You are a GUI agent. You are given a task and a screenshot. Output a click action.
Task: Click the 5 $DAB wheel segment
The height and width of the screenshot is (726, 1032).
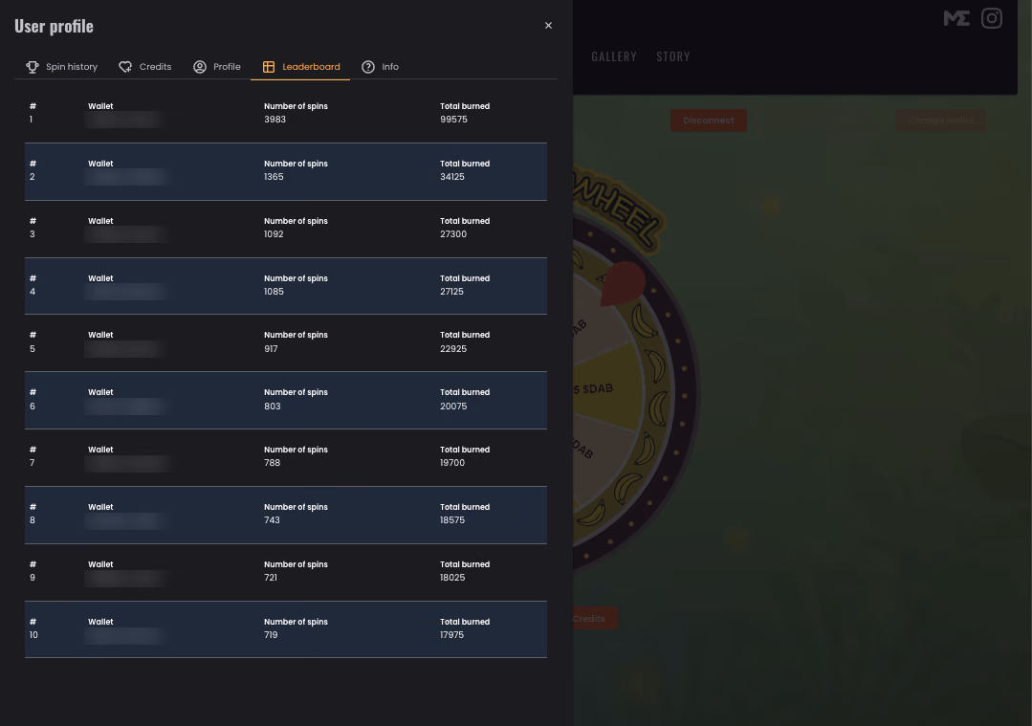[605, 388]
